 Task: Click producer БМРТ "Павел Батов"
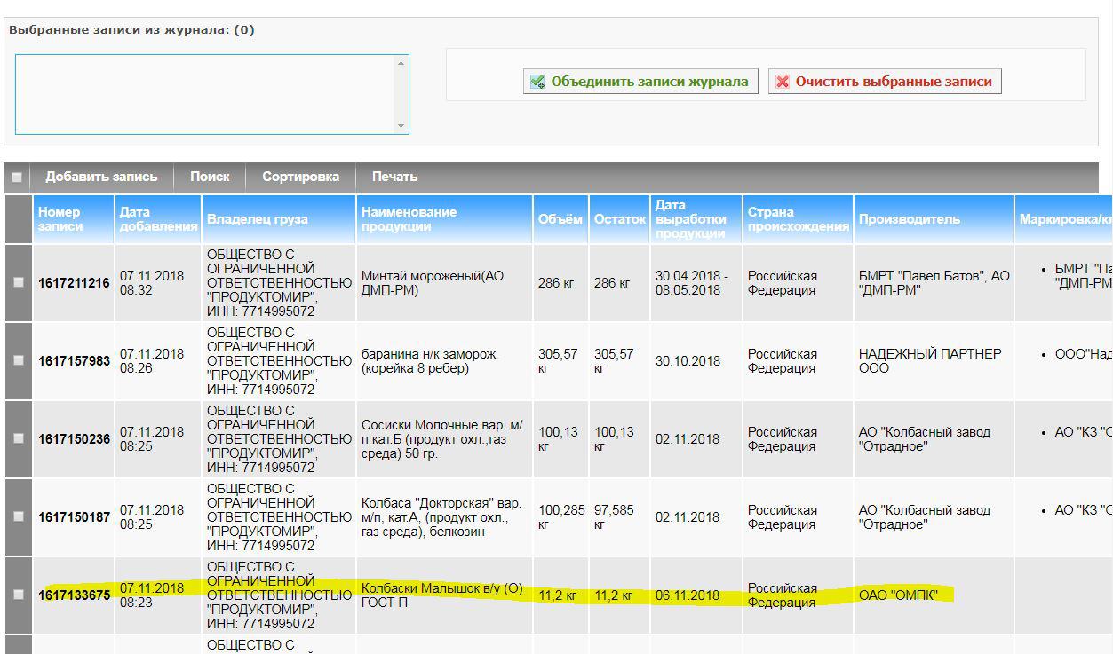(934, 283)
